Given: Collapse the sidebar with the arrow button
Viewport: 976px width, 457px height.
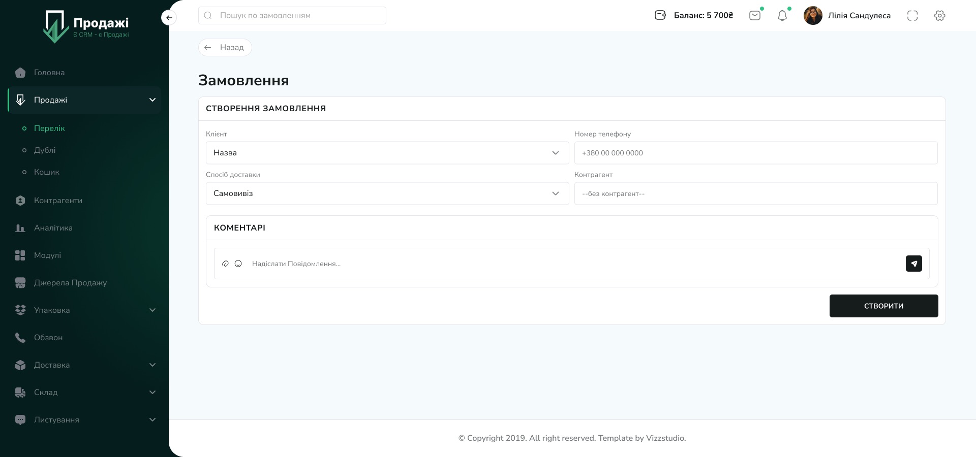Looking at the screenshot, I should pyautogui.click(x=169, y=18).
